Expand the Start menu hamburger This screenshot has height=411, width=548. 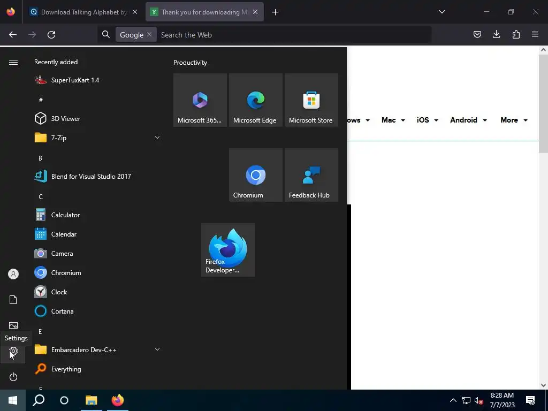pyautogui.click(x=13, y=62)
